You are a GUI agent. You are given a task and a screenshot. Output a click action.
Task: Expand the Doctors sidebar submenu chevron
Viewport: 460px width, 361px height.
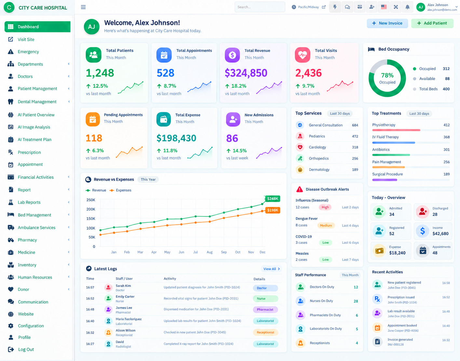tap(69, 76)
